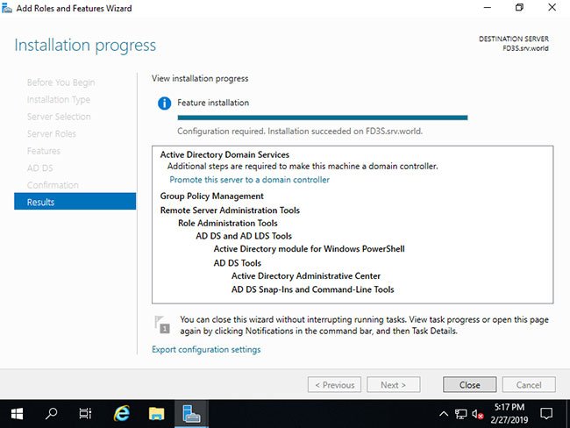Screen dimensions: 570x428
Task: Click Export configuration settings link
Action: pos(206,349)
